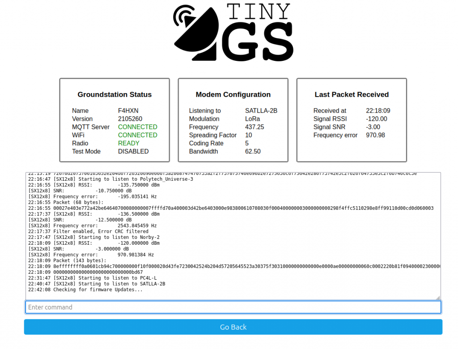Click the Spreading Factor value 10
This screenshot has width=458, height=349.
pos(249,135)
